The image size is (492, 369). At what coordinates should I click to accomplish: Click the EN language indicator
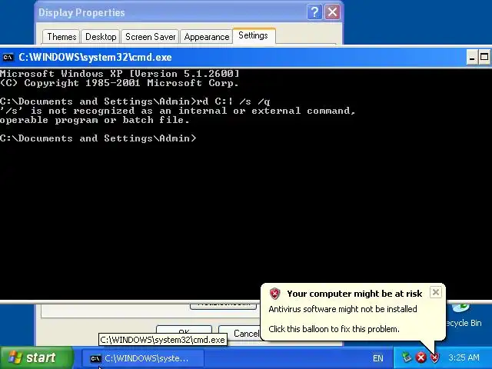pos(377,358)
